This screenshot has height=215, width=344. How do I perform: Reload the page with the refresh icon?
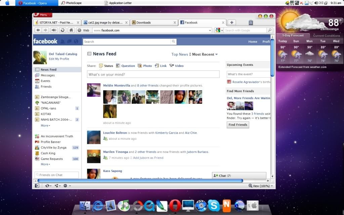(x=62, y=30)
